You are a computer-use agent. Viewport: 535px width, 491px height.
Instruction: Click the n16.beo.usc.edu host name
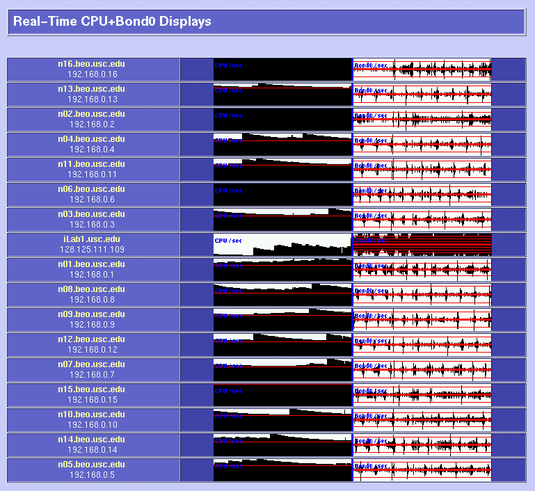(92, 64)
